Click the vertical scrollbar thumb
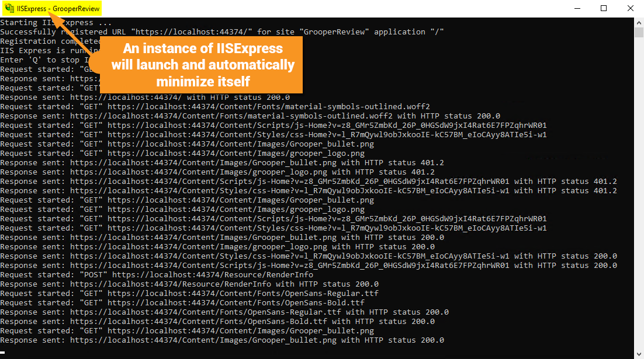This screenshot has width=644, height=359. [639, 33]
